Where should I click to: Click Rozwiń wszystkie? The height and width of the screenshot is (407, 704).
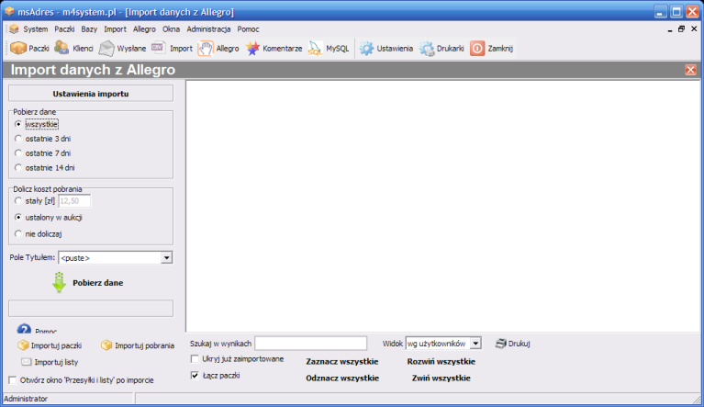(x=441, y=362)
